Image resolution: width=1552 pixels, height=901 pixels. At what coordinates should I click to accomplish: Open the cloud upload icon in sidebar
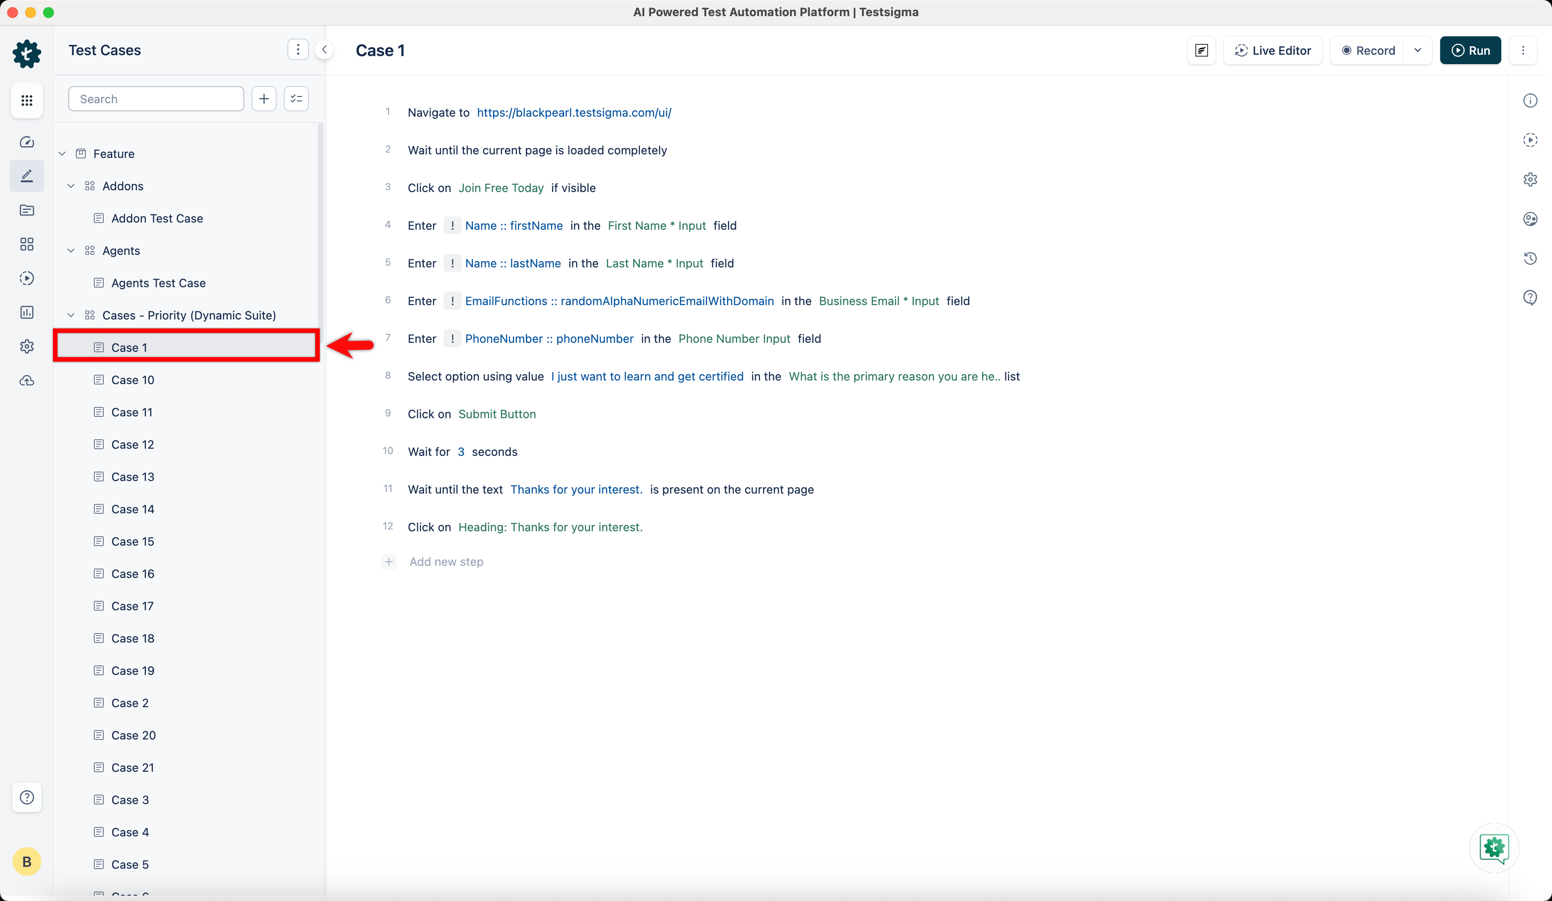coord(26,380)
